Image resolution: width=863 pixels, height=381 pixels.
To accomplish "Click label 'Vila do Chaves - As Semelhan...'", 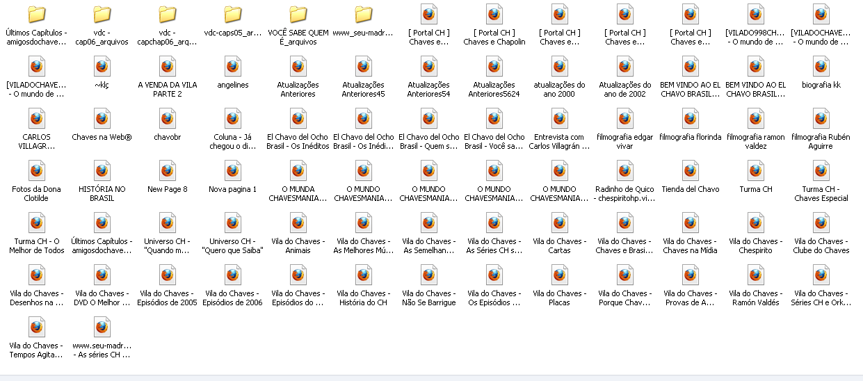I will [428, 246].
